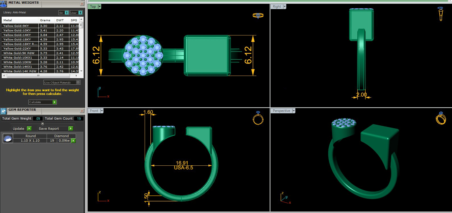Select the Yellow Gold:14KY row
The image size is (452, 213).
[x=41, y=35]
